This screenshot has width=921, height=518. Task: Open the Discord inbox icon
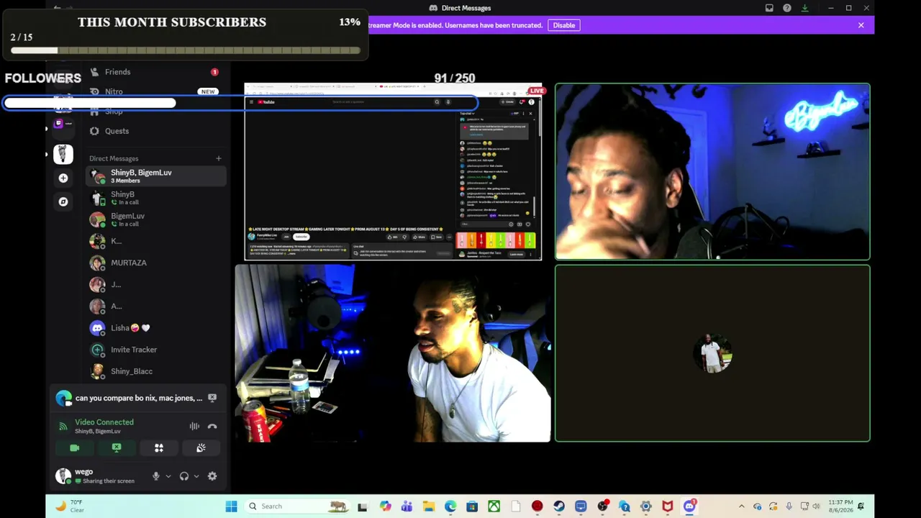(769, 8)
